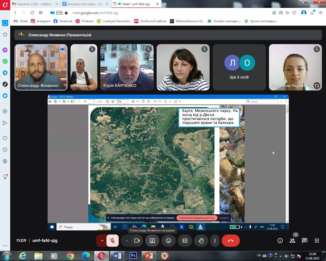
Task: Open Meet meeting details info icon
Action: (x=280, y=241)
